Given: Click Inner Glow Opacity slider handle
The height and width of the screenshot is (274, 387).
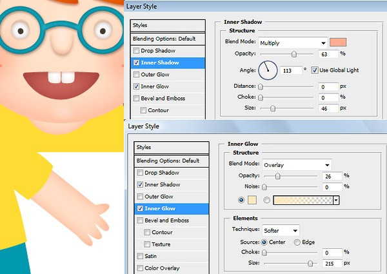Looking at the screenshot, I should pos(277,176).
